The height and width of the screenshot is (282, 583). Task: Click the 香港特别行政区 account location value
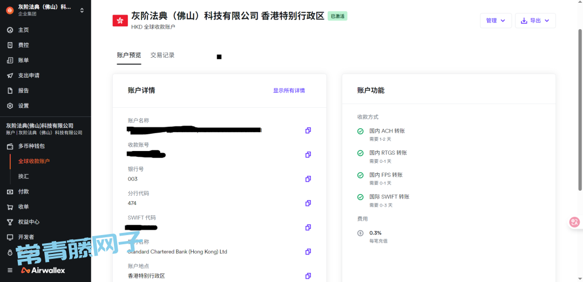coord(146,276)
